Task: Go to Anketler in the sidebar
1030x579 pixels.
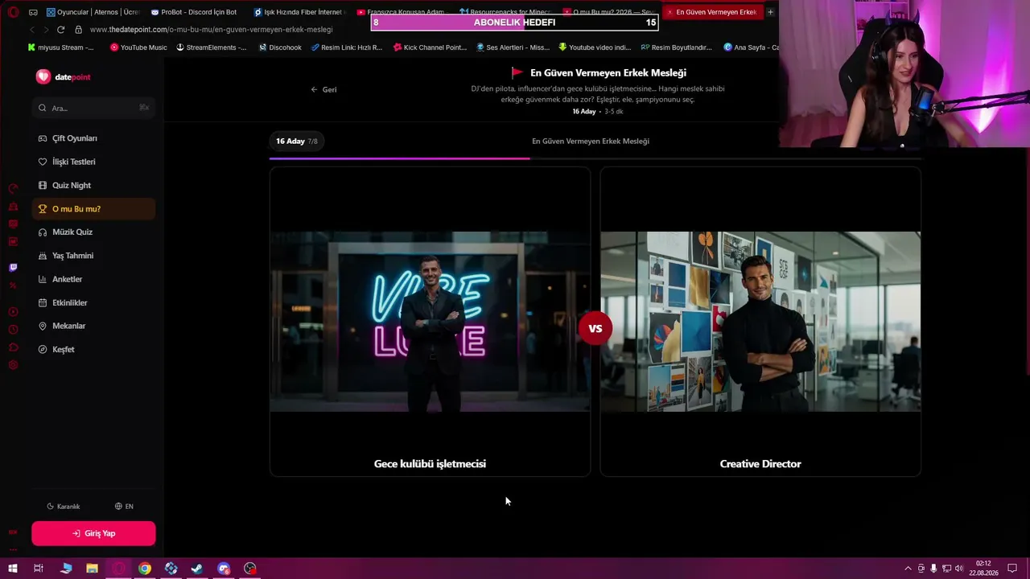Action: [x=93, y=279]
